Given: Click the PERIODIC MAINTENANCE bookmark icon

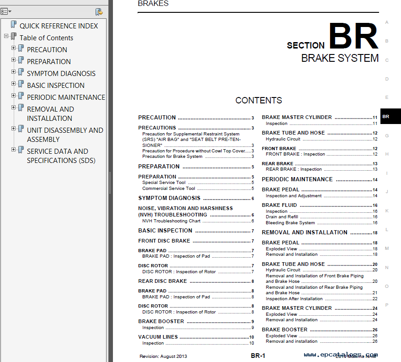Looking at the screenshot, I should pos(21,96).
